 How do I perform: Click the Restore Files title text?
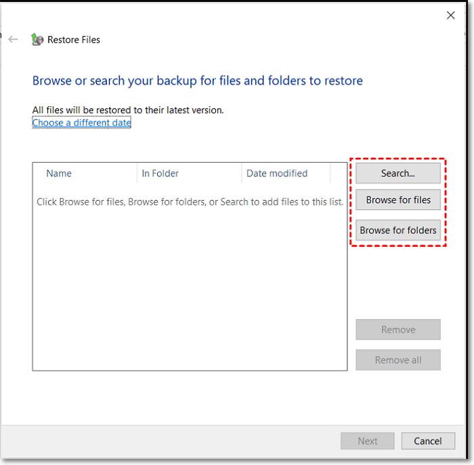coord(74,40)
